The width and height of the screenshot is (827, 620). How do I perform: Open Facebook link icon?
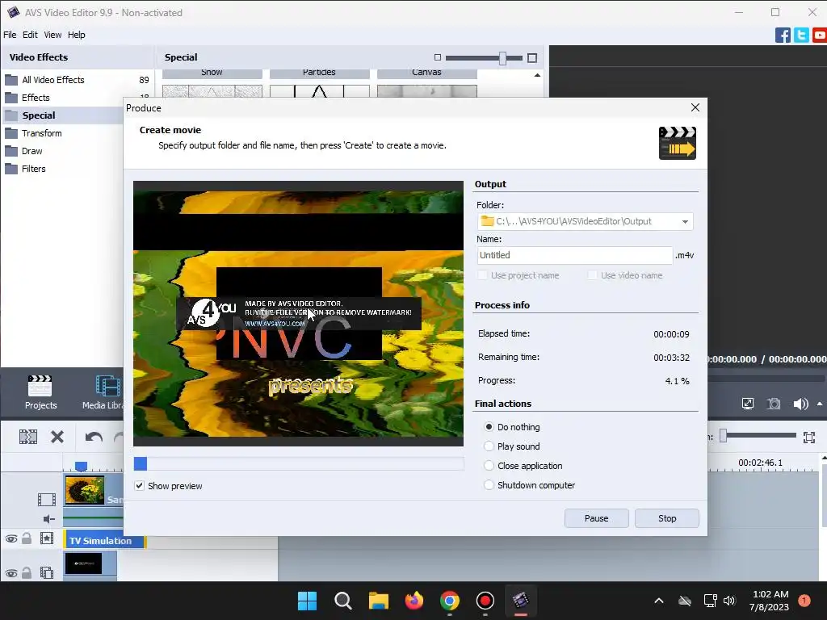[783, 36]
